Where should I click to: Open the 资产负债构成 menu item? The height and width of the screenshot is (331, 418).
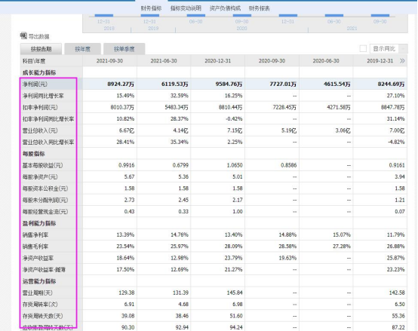pos(226,8)
